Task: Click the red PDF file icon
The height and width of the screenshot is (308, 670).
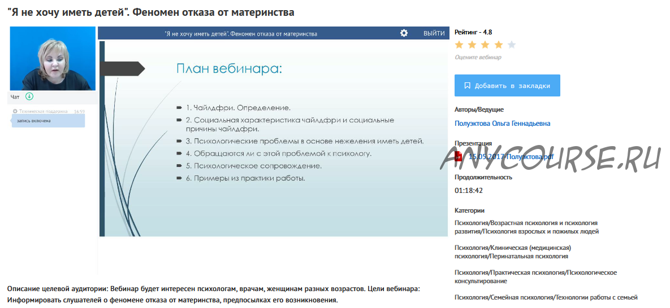Action: (459, 157)
